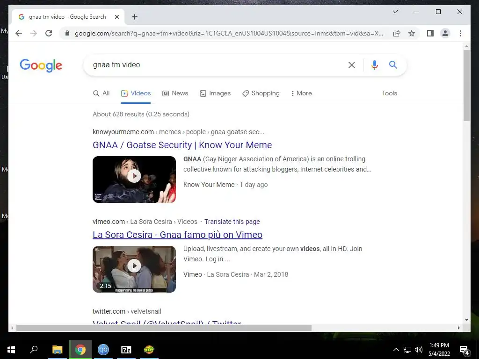Open Chrome's three-dot menu
The image size is (479, 359).
click(460, 33)
